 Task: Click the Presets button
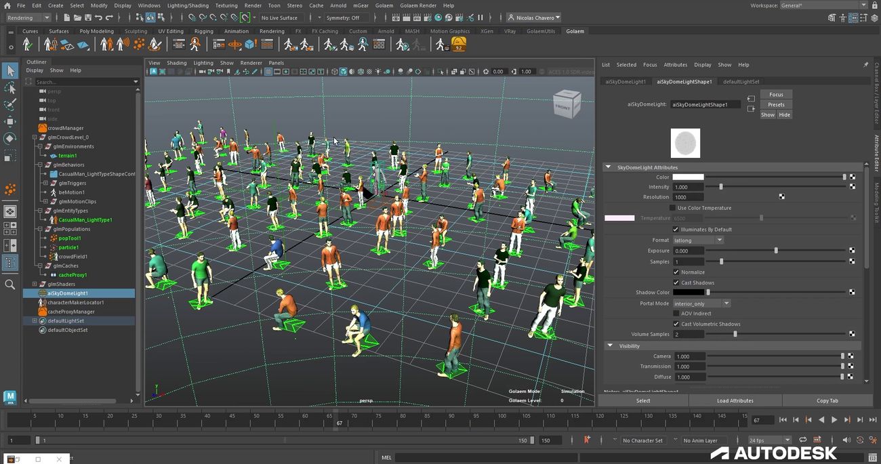[x=776, y=105]
